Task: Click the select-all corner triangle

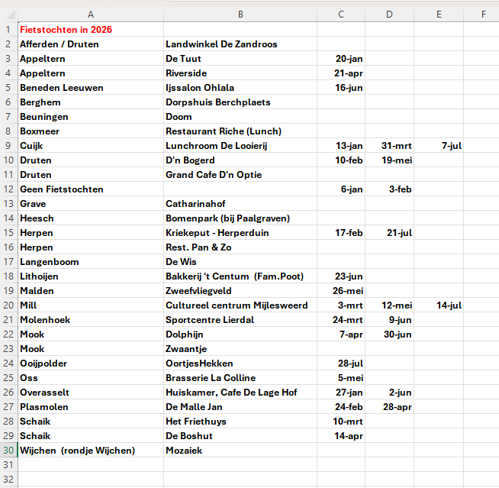Action: point(11,15)
